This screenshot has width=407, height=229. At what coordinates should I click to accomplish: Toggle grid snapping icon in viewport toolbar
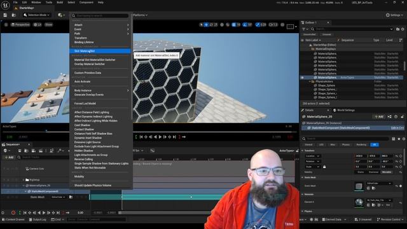[234, 25]
